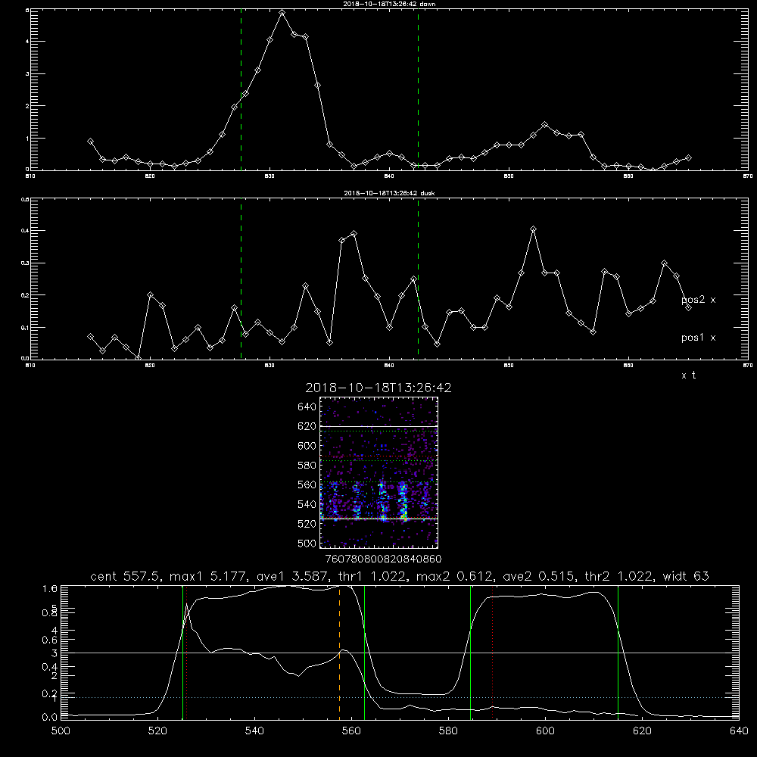
Task: Click the heatmap x-axis labels '760780800820840860'
Action: [x=384, y=559]
